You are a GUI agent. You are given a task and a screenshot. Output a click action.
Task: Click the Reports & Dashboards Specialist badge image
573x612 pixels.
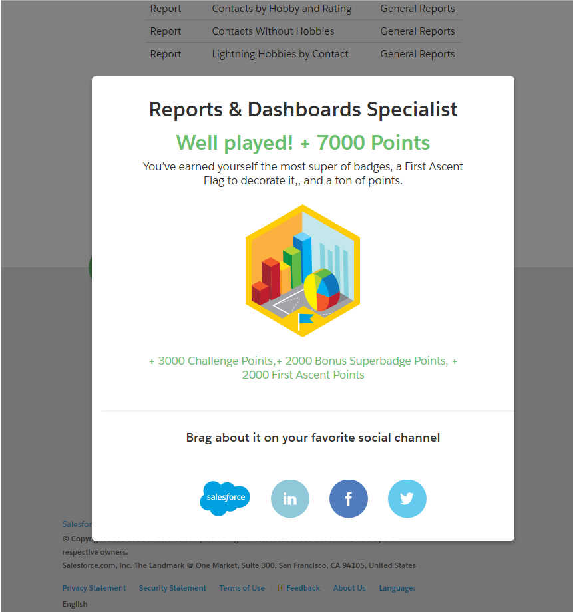tap(303, 270)
